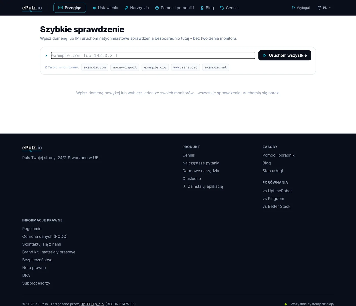Click the Szybkie sprawdzenie heading
356x306 pixels.
pyautogui.click(x=82, y=30)
